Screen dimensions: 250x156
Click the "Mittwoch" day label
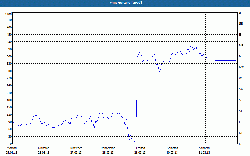click(76, 148)
